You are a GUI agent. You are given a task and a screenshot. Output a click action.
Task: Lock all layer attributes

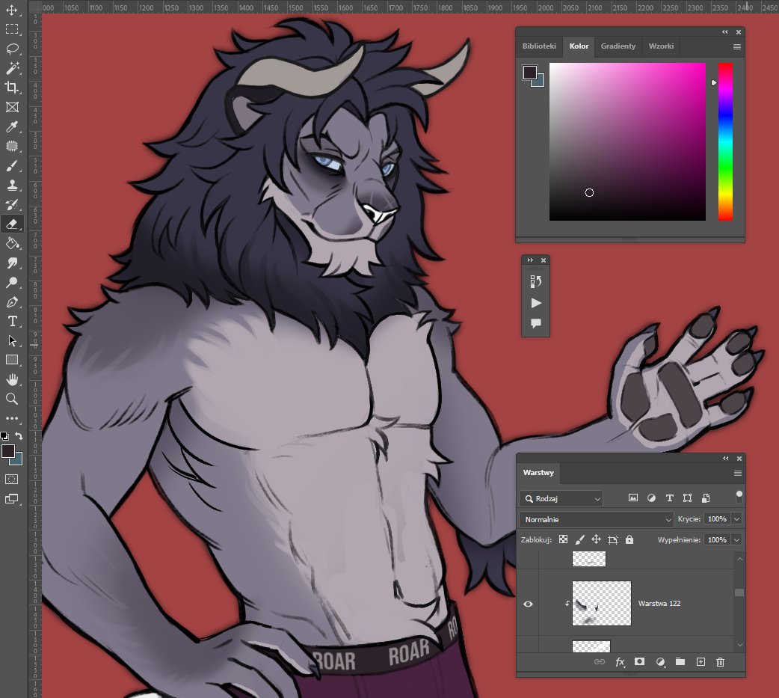coord(629,539)
